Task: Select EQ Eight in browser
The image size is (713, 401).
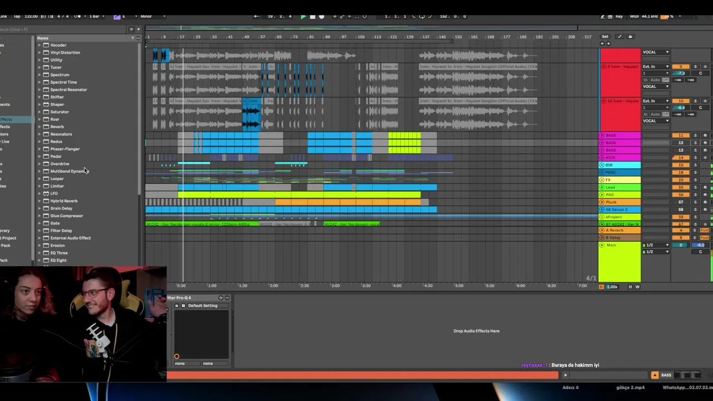Action: 58,260
